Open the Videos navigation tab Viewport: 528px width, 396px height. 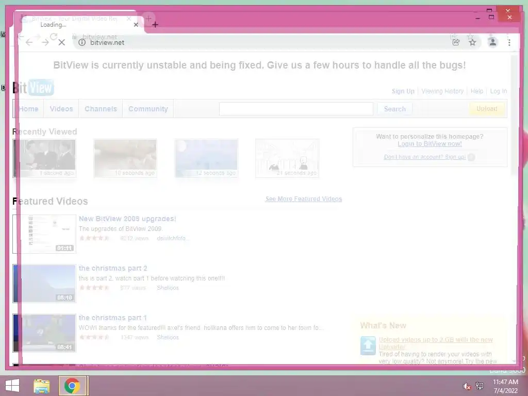tap(61, 109)
